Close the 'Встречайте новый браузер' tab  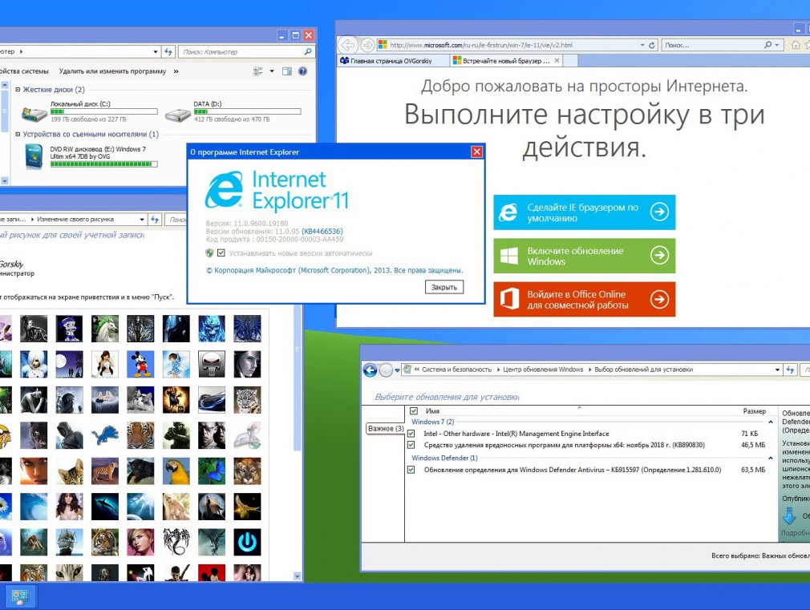pos(557,60)
